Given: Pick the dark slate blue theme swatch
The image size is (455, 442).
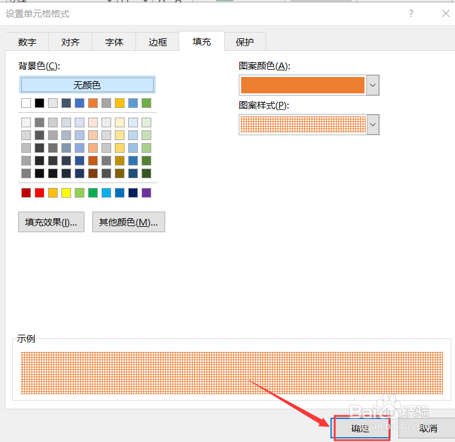Looking at the screenshot, I should (x=66, y=103).
